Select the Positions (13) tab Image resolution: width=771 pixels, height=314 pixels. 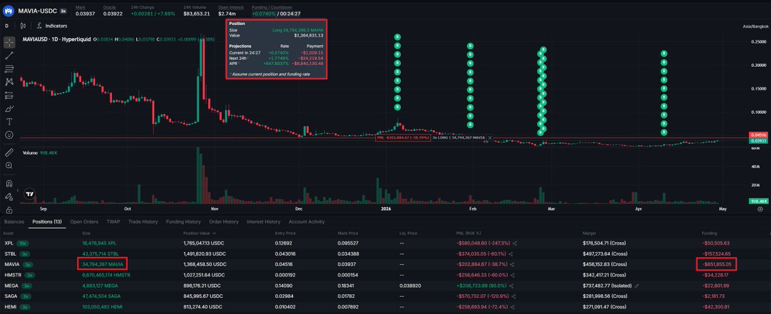(x=47, y=222)
